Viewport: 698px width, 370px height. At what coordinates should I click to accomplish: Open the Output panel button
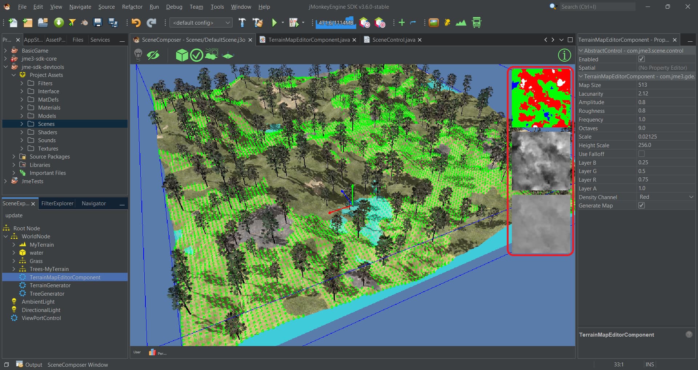[29, 365]
